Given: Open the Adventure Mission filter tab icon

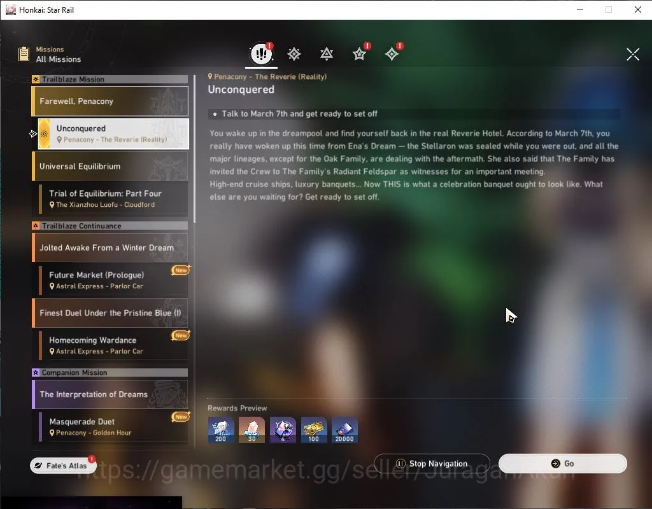Looking at the screenshot, I should (x=392, y=54).
